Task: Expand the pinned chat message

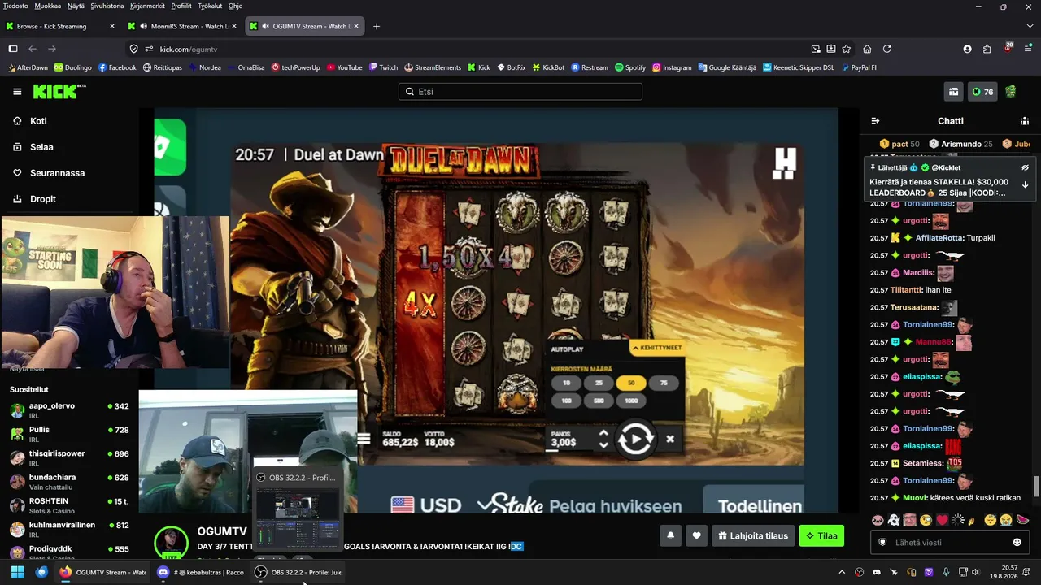Action: (x=1026, y=184)
